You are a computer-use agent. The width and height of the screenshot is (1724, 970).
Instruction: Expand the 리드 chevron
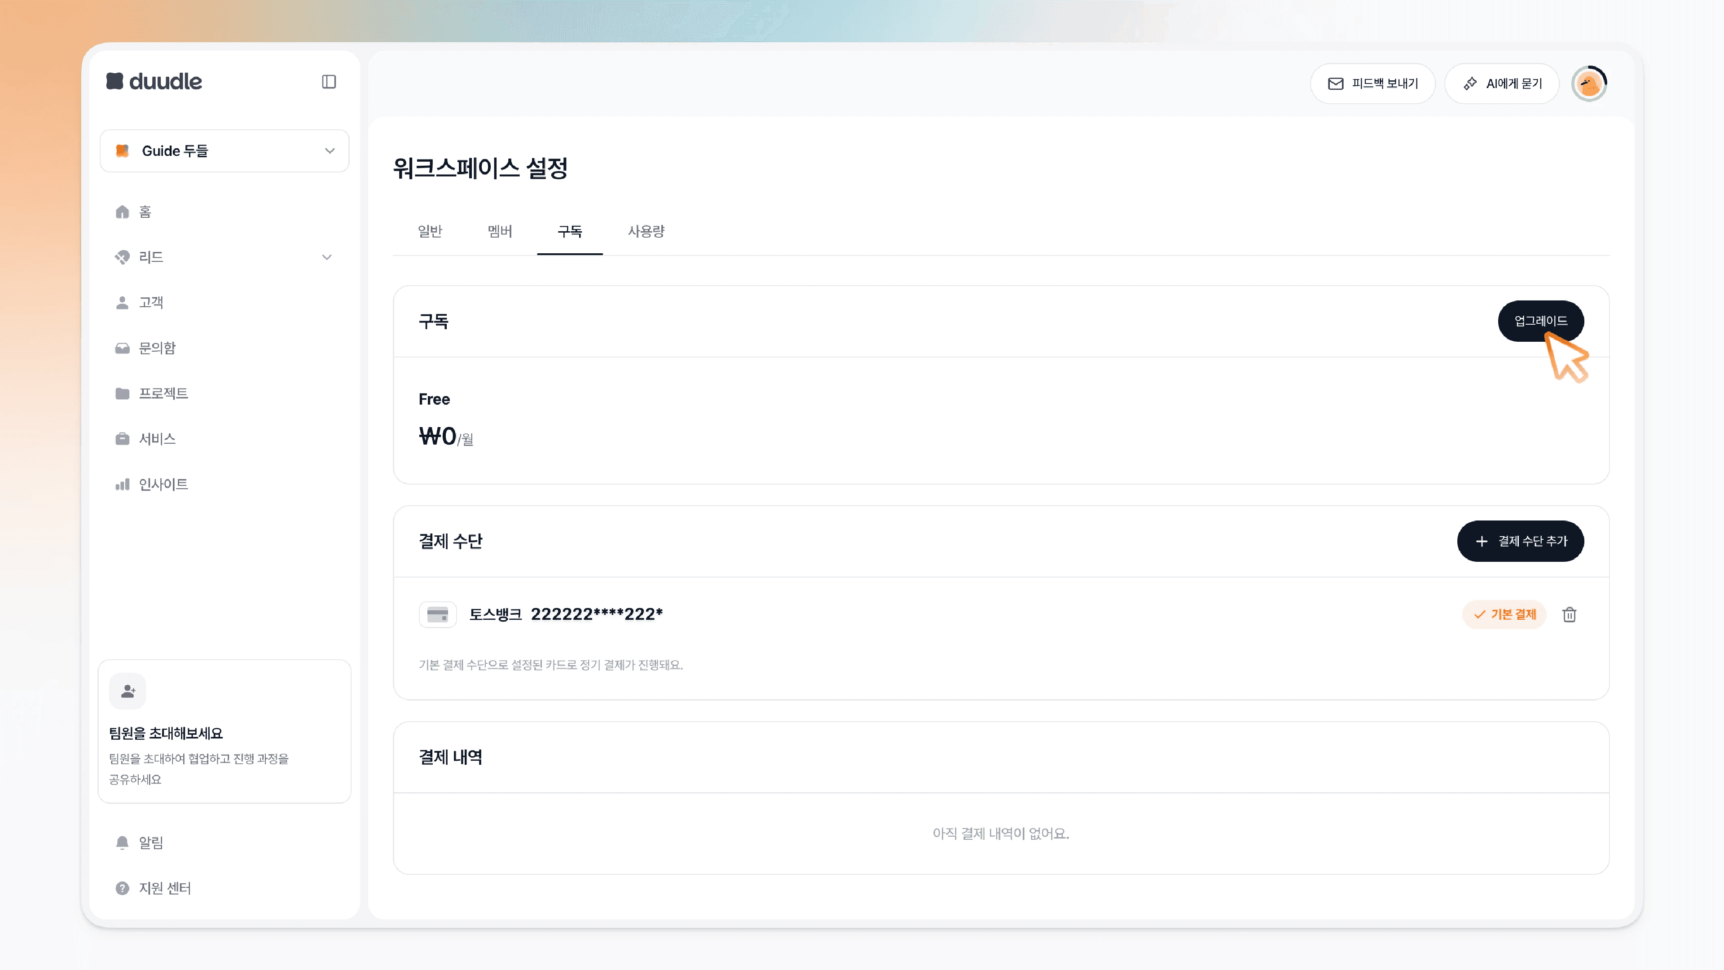coord(326,257)
